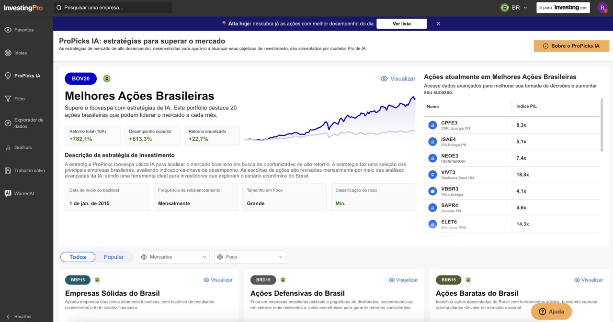Open the Ajuda help button

[551, 311]
